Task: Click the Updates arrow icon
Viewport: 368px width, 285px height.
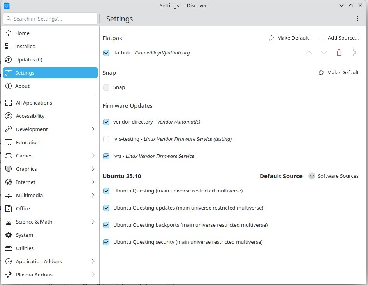Action: tap(9, 59)
